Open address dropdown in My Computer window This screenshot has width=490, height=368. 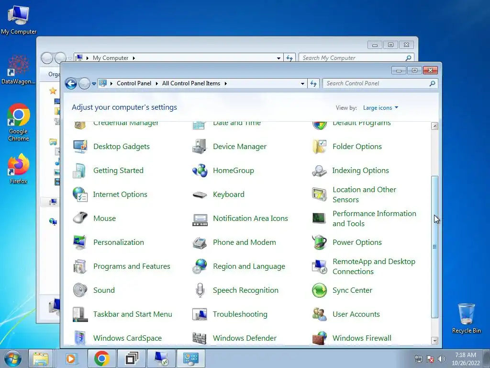(x=278, y=58)
